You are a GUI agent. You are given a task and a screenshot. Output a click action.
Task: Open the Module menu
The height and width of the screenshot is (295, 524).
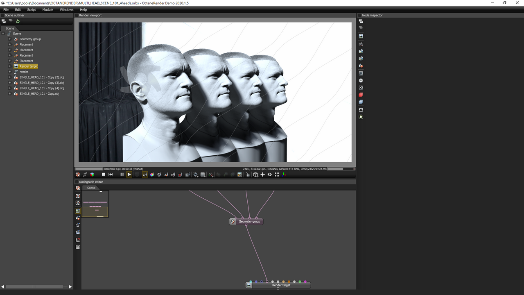pos(48,9)
